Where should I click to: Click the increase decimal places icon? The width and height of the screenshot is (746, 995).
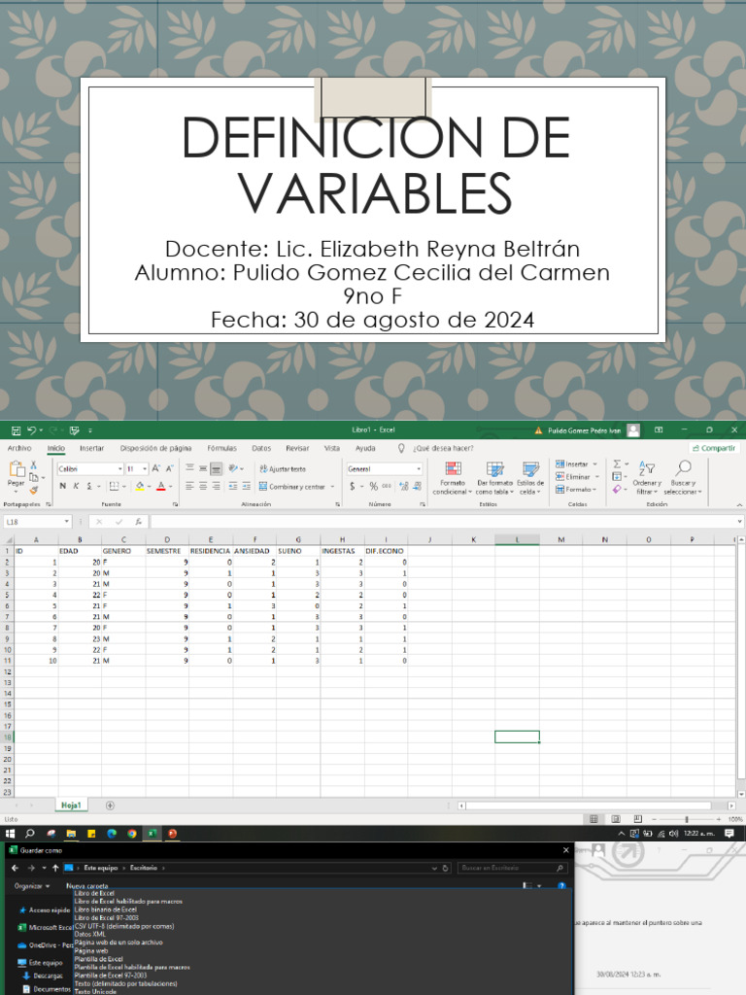coord(403,486)
